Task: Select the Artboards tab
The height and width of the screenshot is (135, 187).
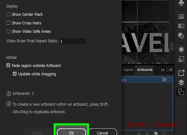Action: 145,70
